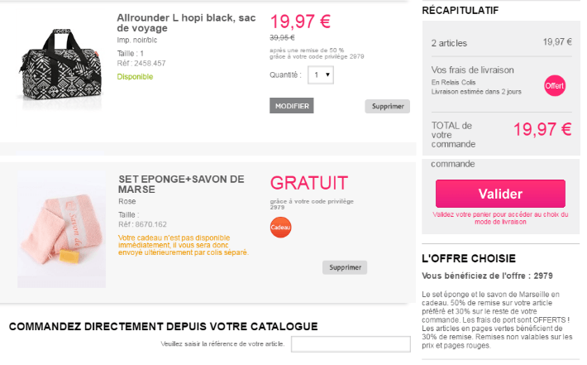
Task: Click the pink Offert delivery badge
Action: [x=555, y=85]
